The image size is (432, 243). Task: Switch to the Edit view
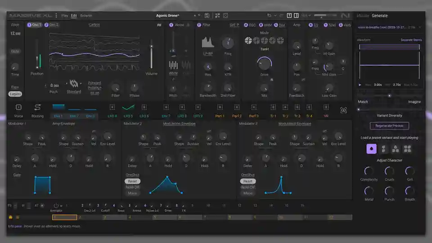pos(74,16)
